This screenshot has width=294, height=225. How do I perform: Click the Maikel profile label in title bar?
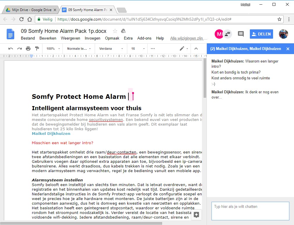point(245,4)
